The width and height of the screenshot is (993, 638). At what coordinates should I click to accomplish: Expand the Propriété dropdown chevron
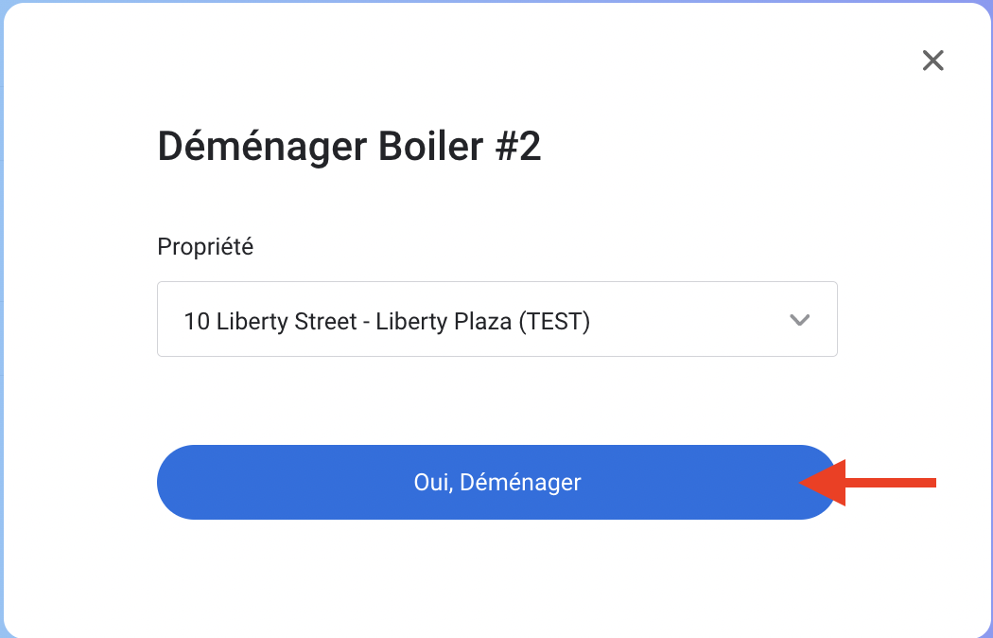[799, 320]
